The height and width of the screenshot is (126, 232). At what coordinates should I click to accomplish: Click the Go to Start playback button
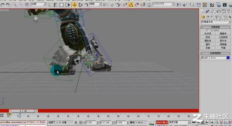194,122
